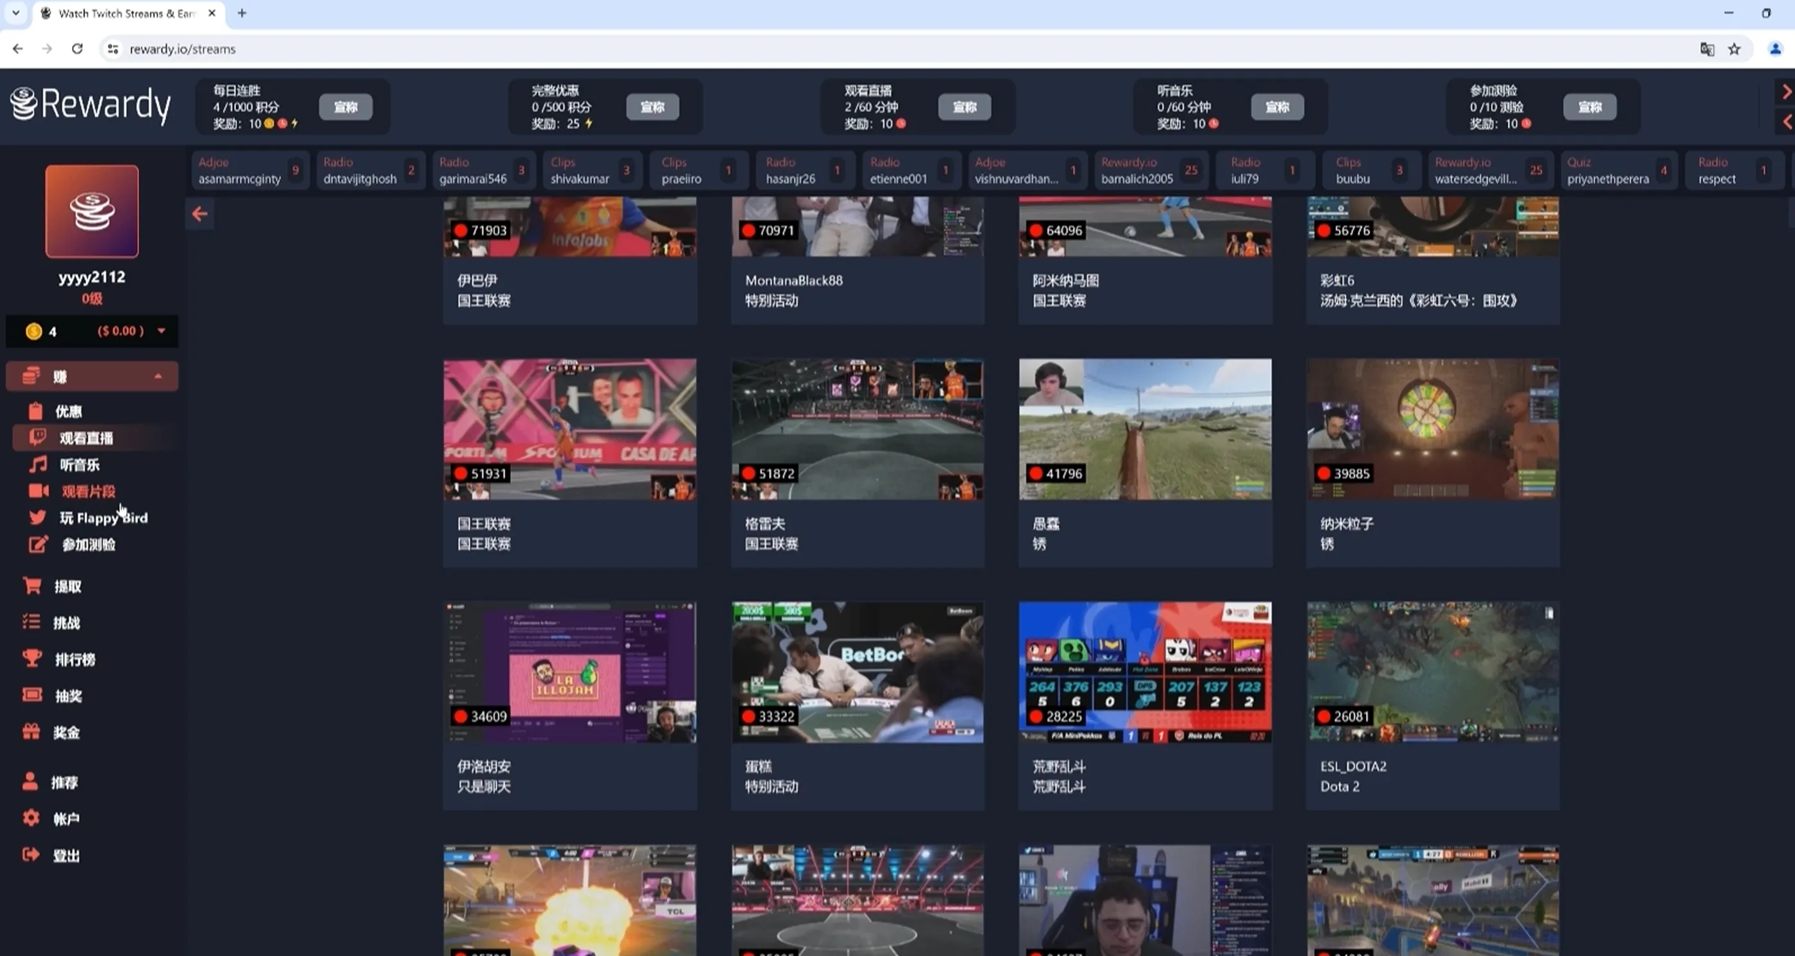Open the 排行榜 trophy icon
Viewport: 1795px width, 956px height.
click(32, 659)
